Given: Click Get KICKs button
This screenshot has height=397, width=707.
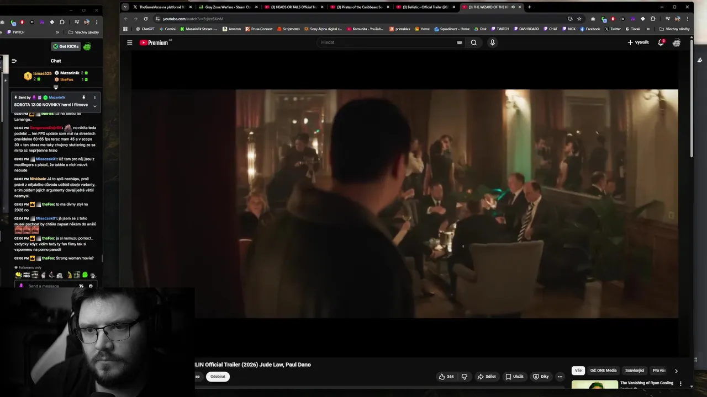Looking at the screenshot, I should [66, 46].
